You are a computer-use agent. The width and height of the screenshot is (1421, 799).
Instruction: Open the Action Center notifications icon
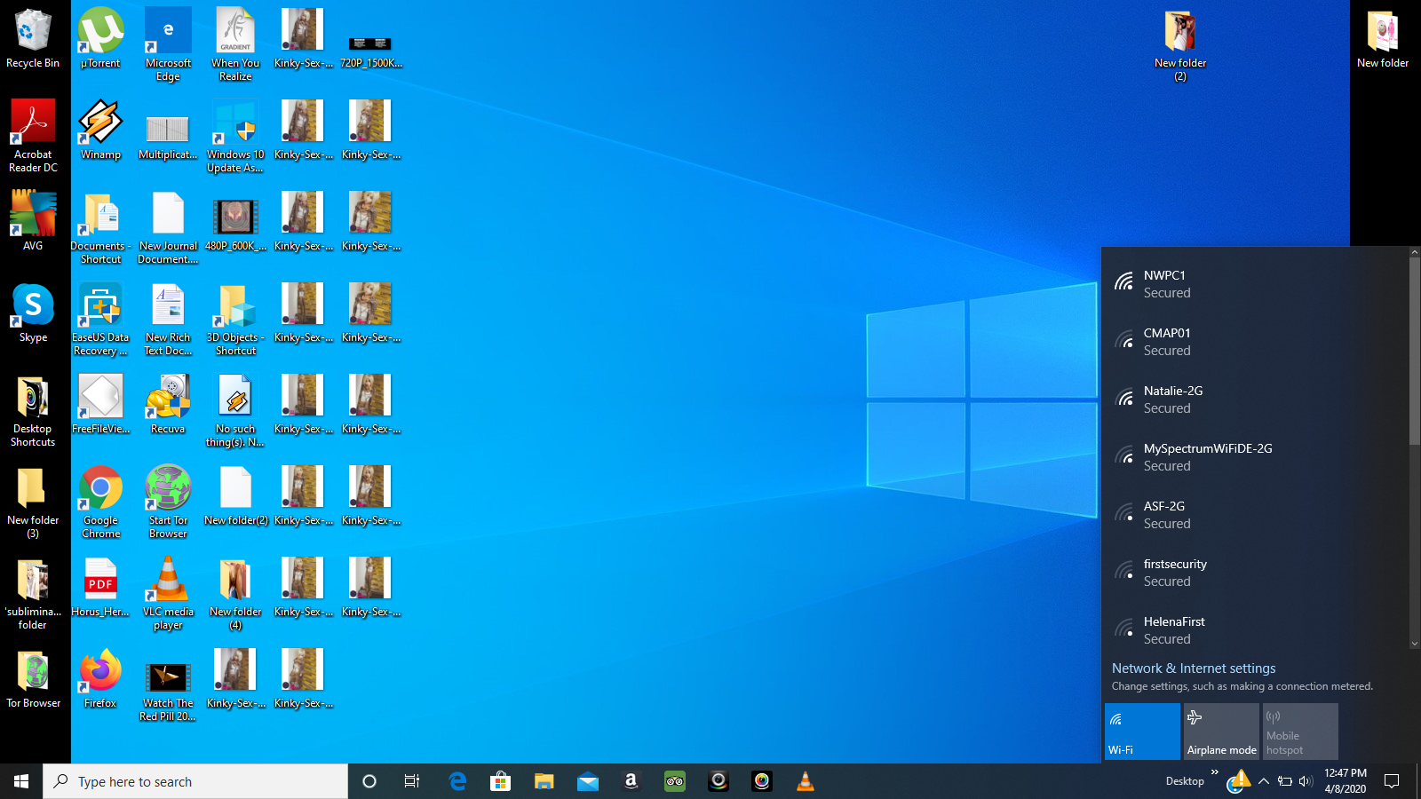(1392, 781)
